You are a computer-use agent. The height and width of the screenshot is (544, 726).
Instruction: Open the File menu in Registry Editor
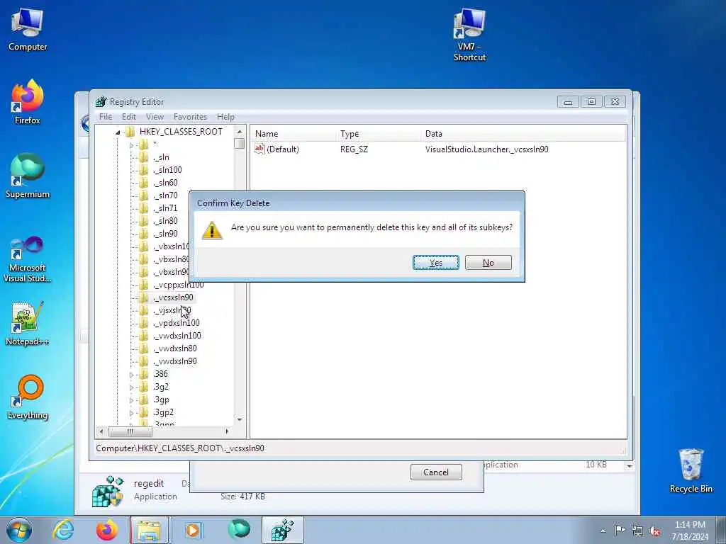coord(106,117)
